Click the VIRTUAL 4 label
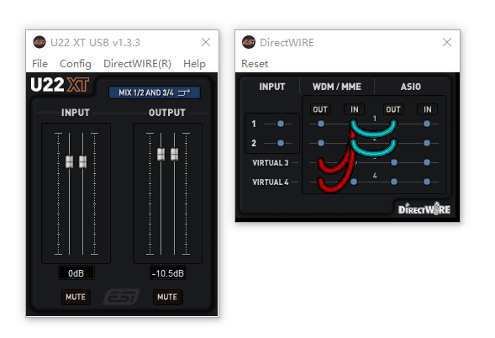The width and height of the screenshot is (495, 338). (271, 182)
